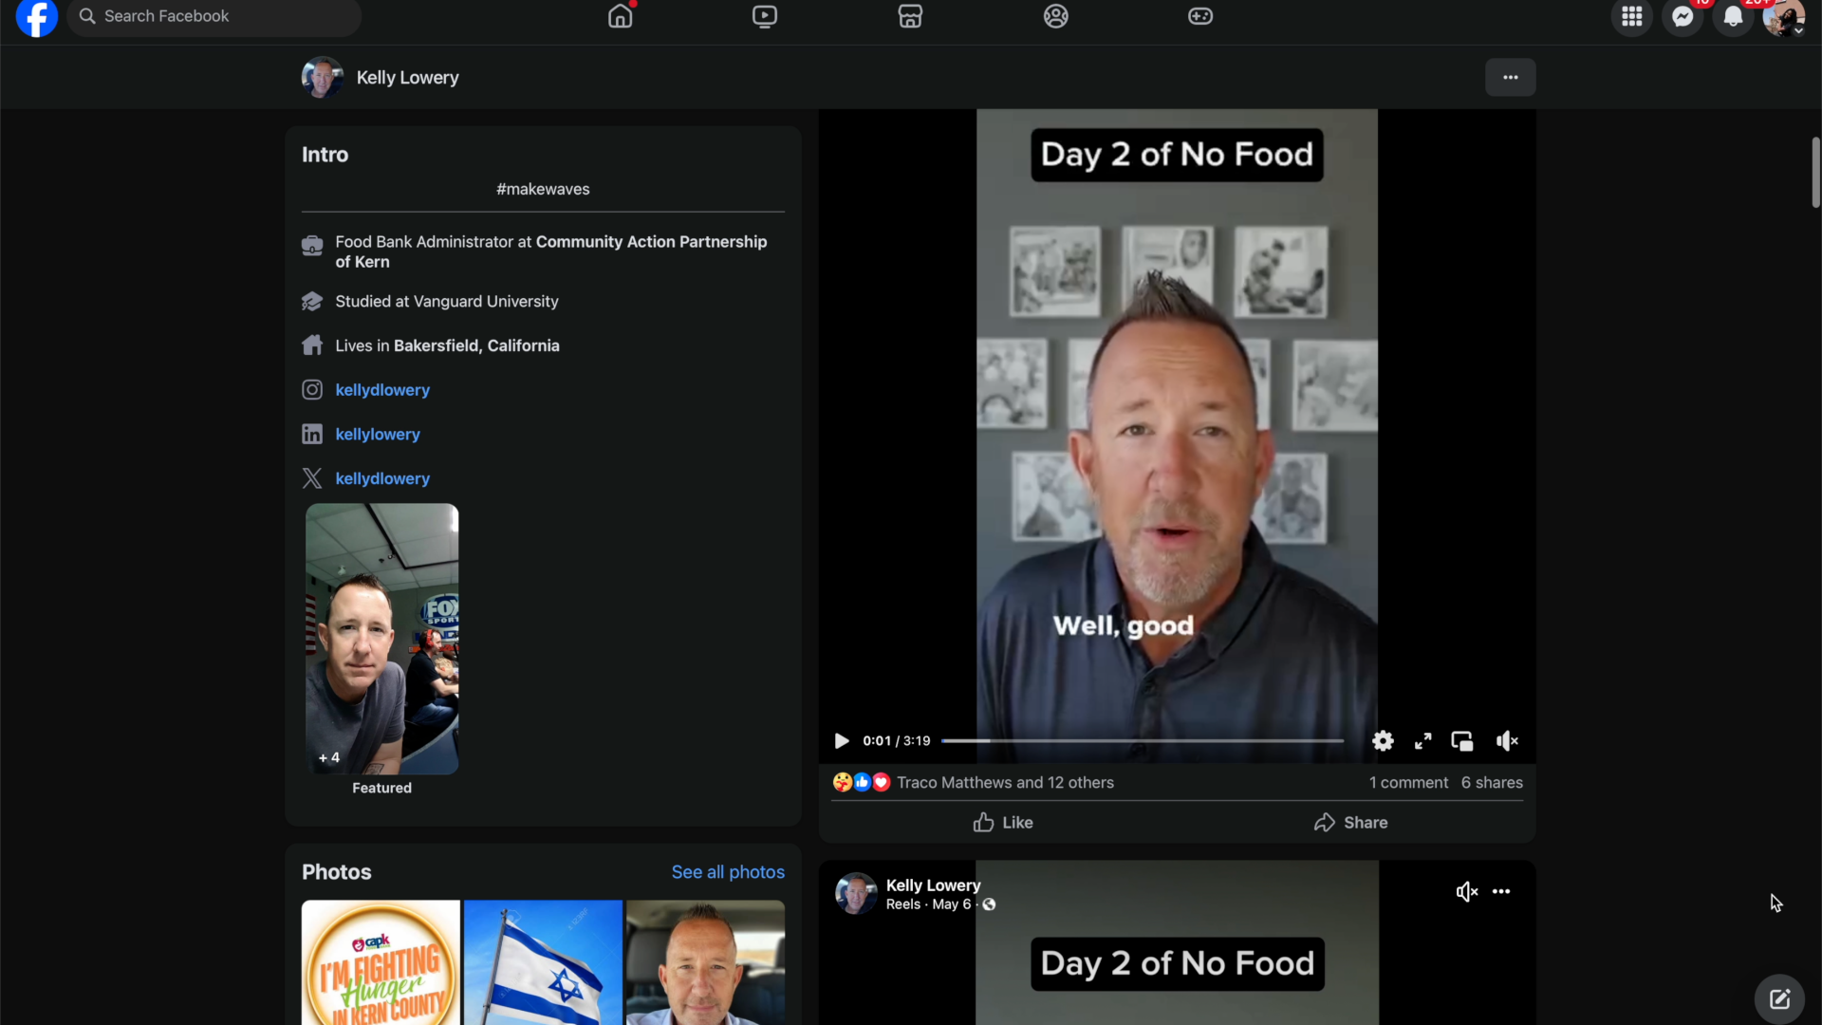The width and height of the screenshot is (1822, 1025).
Task: Open Messenger chats icon
Action: tap(1683, 17)
